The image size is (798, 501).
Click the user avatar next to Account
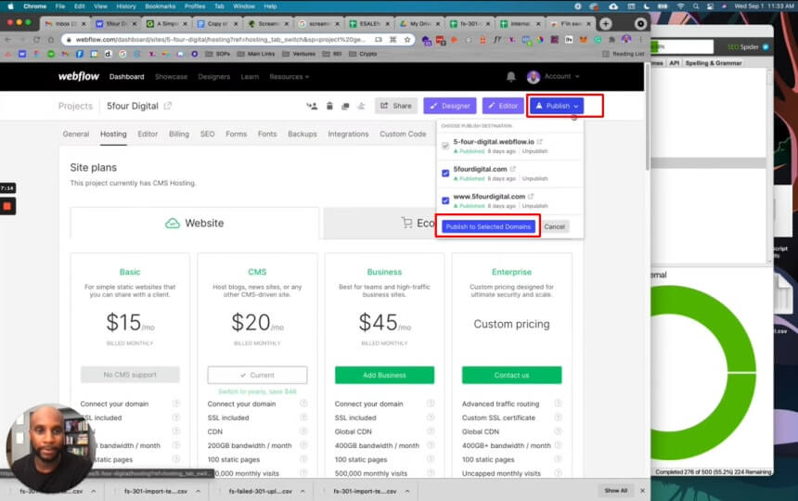point(533,77)
